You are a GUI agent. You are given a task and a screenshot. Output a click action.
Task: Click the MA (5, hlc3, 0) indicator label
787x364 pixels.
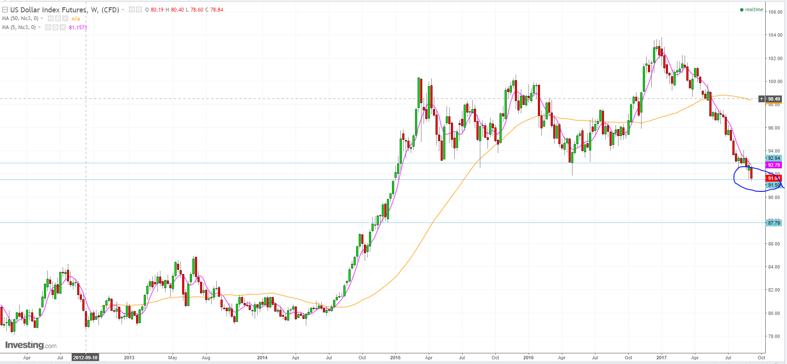point(19,27)
